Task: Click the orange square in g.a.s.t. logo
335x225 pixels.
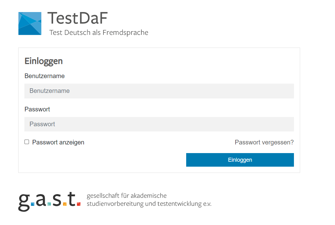Action: [65, 204]
